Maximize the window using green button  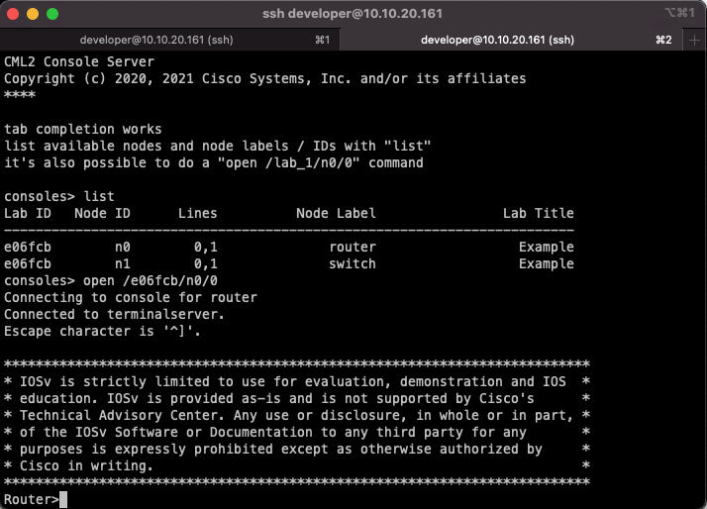pos(52,14)
